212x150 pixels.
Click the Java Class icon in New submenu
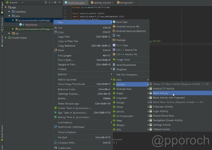pyautogui.click(x=114, y=22)
